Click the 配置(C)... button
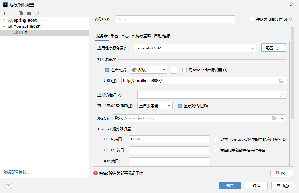The width and height of the screenshot is (299, 193). (273, 48)
